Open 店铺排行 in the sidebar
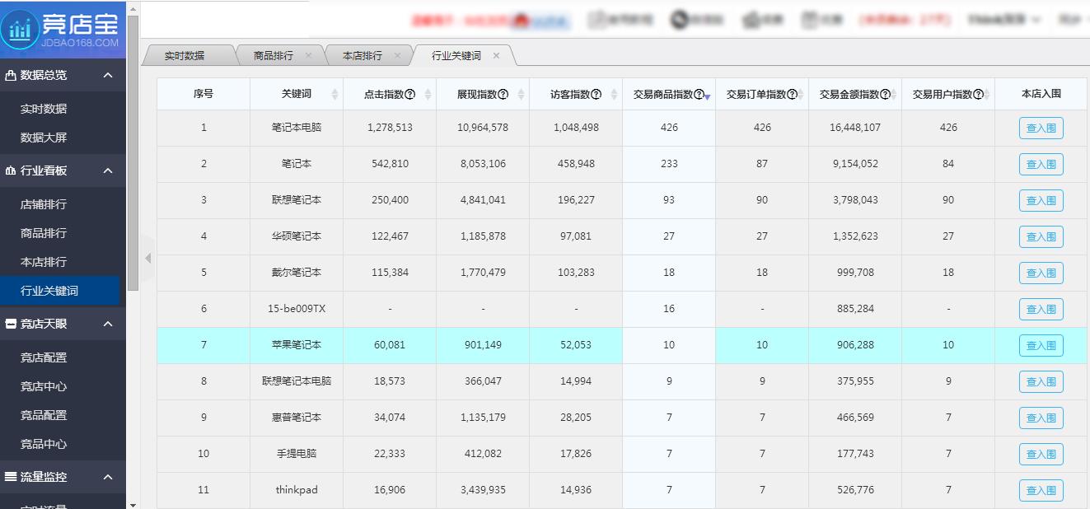The height and width of the screenshot is (509, 1090). (x=44, y=204)
